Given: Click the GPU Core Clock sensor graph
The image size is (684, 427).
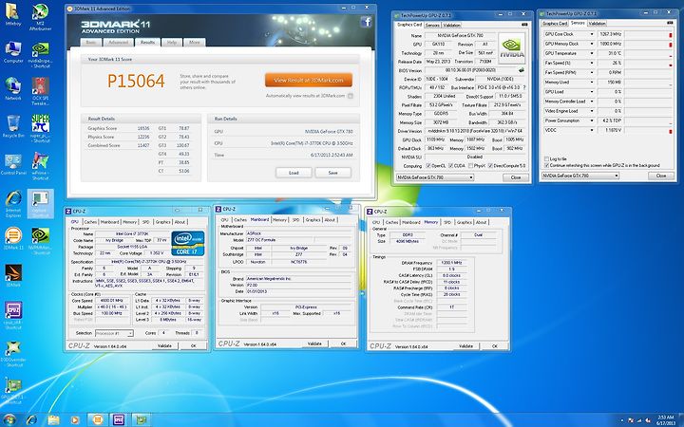Looking at the screenshot, I should 650,34.
